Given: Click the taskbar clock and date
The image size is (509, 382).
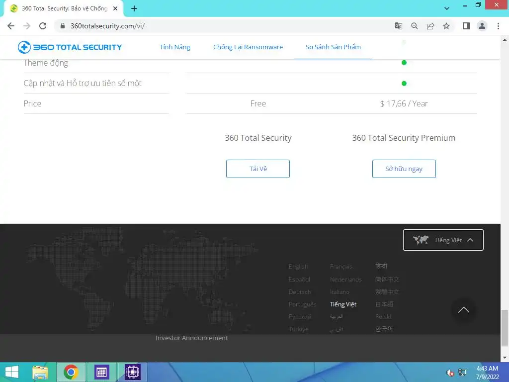Looking at the screenshot, I should click(487, 373).
